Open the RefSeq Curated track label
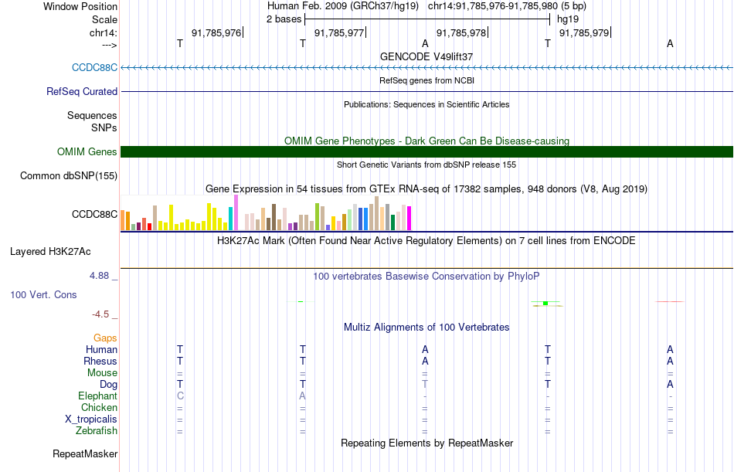The width and height of the screenshot is (734, 472). [82, 91]
